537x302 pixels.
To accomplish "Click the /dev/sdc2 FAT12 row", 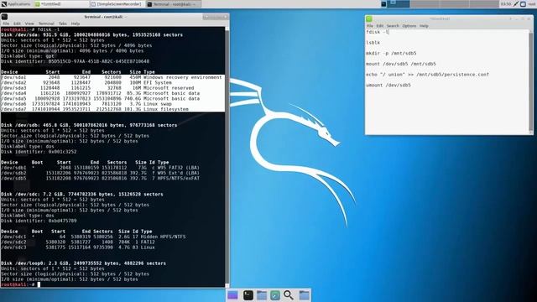I will [x=78, y=242].
